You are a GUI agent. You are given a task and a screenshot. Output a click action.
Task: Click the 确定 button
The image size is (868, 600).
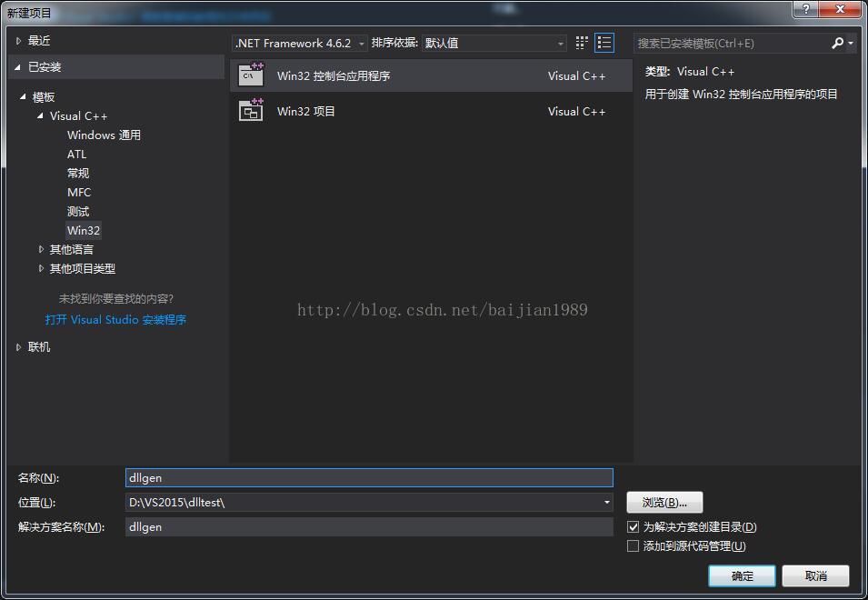742,576
